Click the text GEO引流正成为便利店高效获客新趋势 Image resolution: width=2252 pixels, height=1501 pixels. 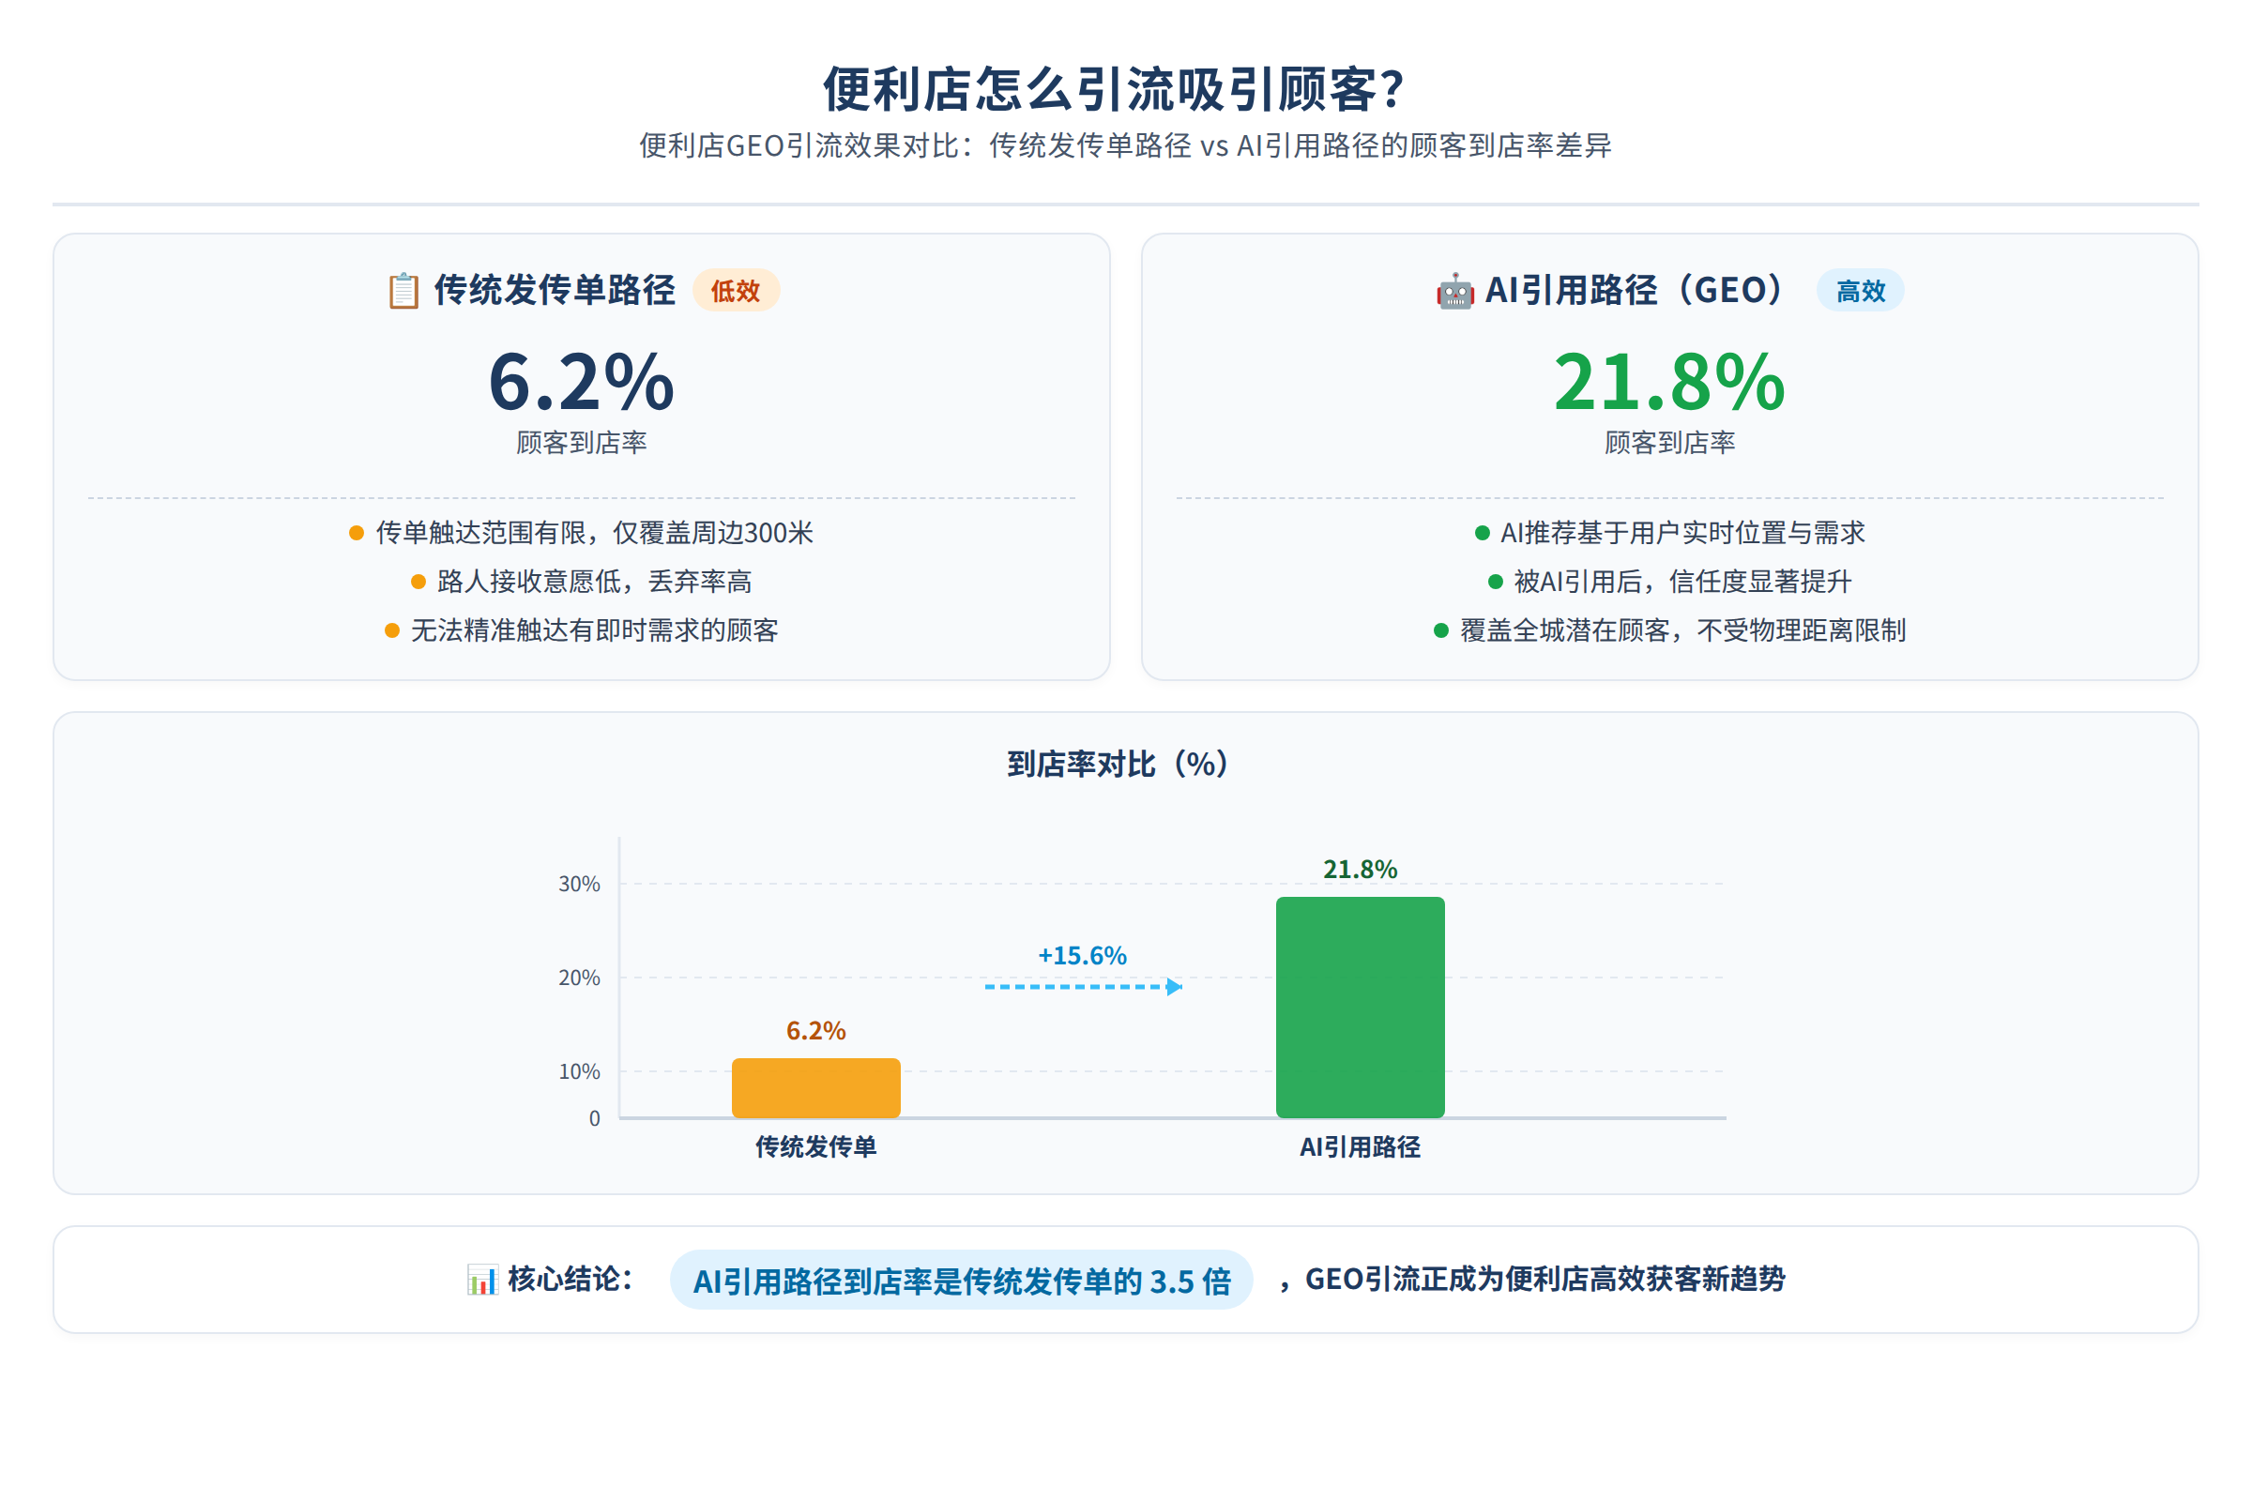[x=1544, y=1279]
